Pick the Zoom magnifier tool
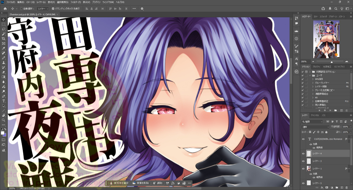353x190 pixels. tap(4, 120)
